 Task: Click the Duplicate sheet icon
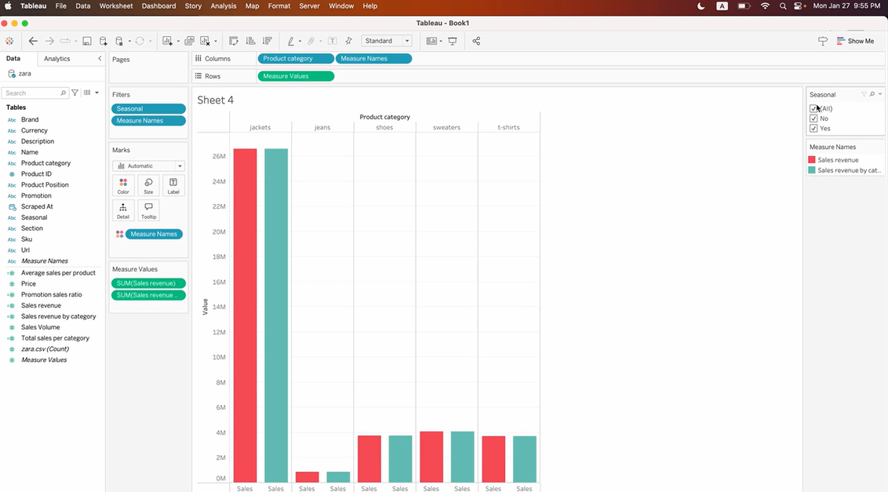coord(190,41)
